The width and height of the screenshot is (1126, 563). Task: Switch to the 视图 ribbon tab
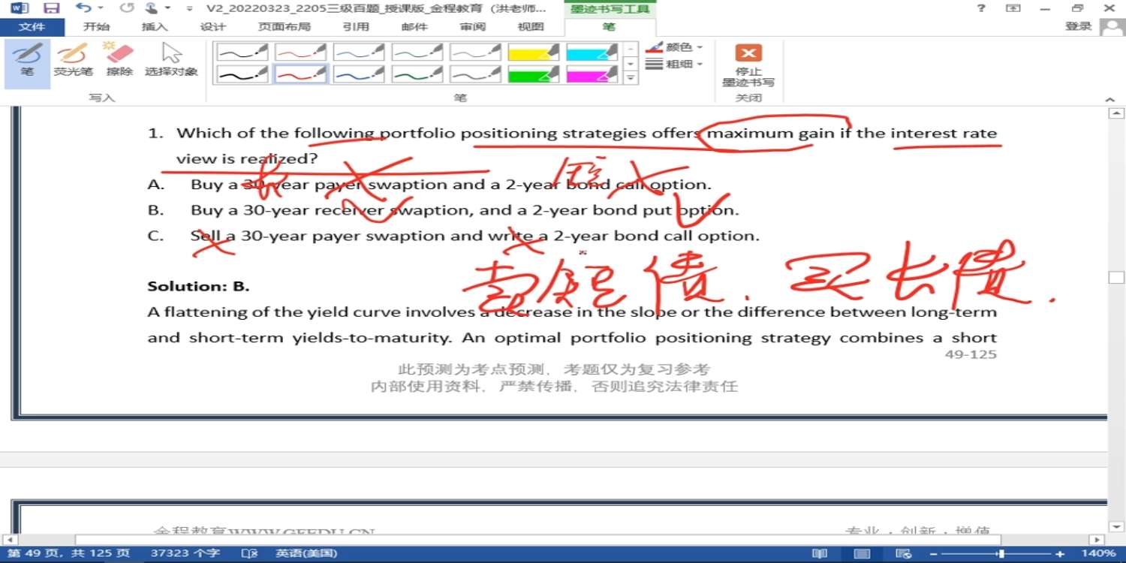coord(531,27)
